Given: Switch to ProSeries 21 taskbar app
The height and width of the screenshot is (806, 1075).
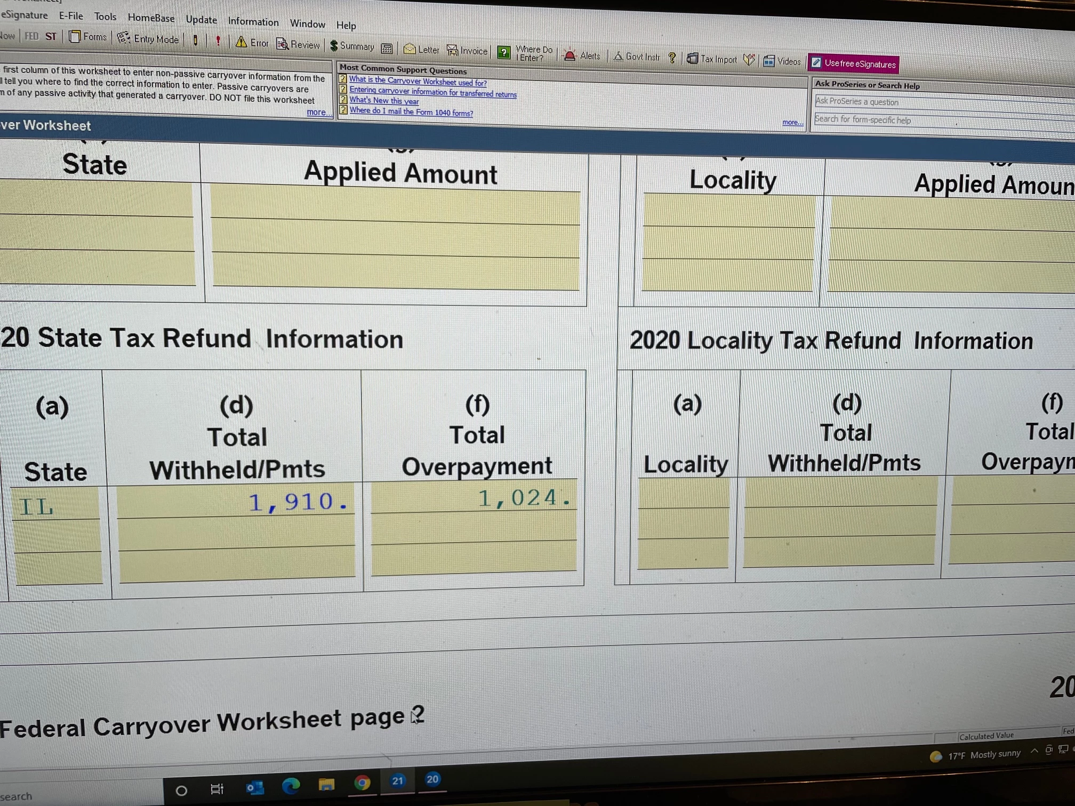Looking at the screenshot, I should (398, 781).
